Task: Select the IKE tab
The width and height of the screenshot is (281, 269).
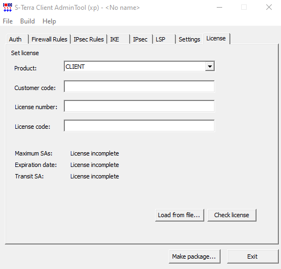Action: click(x=119, y=39)
